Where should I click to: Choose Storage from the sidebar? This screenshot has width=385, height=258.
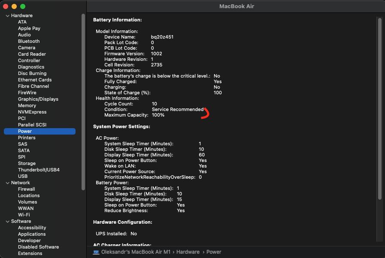pos(27,163)
